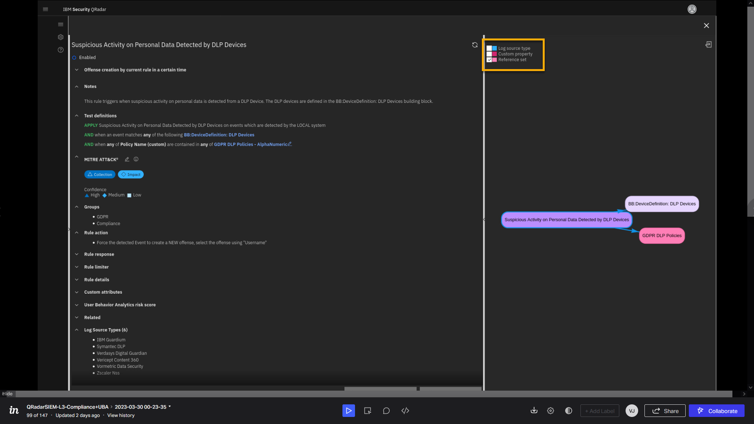
Task: Edit the MITRE ATT&CK mapping pencil icon
Action: 127,159
